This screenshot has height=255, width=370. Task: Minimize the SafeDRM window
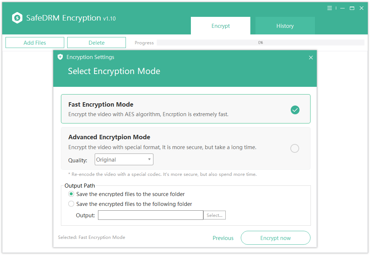(342, 8)
